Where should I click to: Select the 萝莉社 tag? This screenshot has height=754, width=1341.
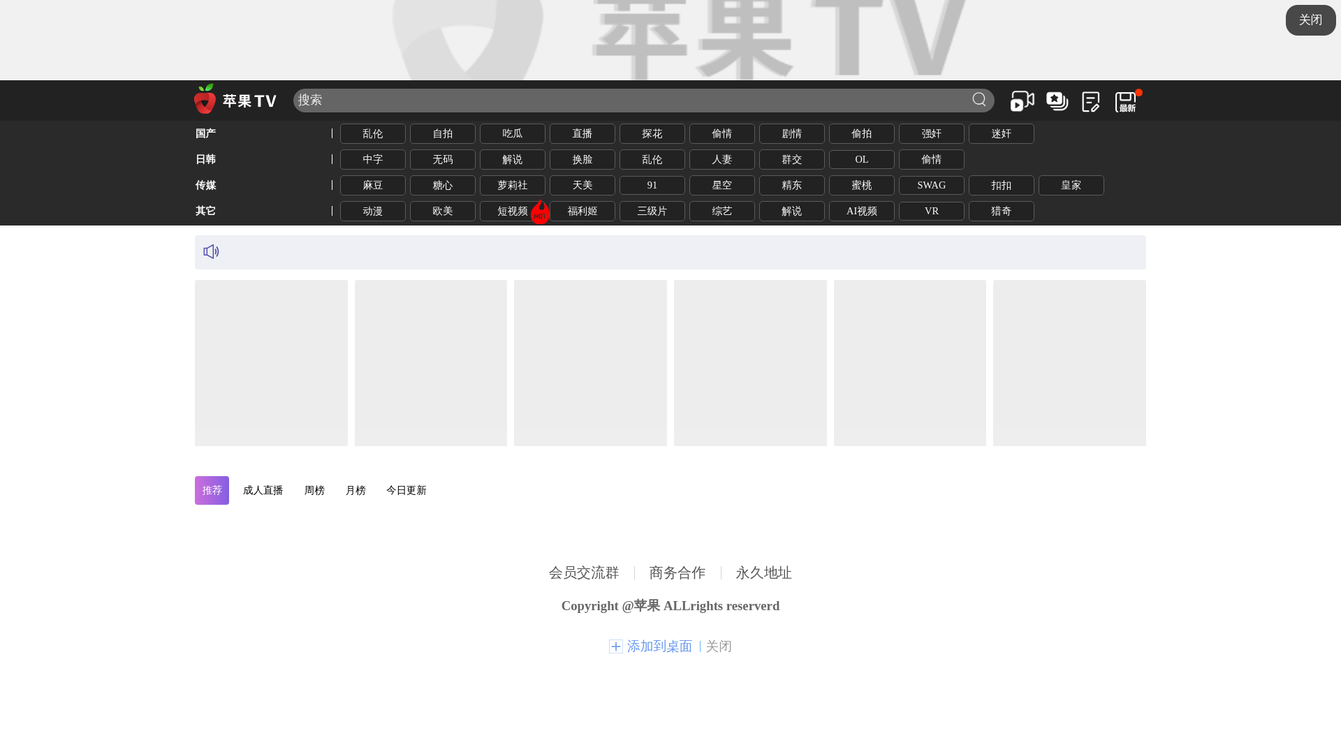513,186
